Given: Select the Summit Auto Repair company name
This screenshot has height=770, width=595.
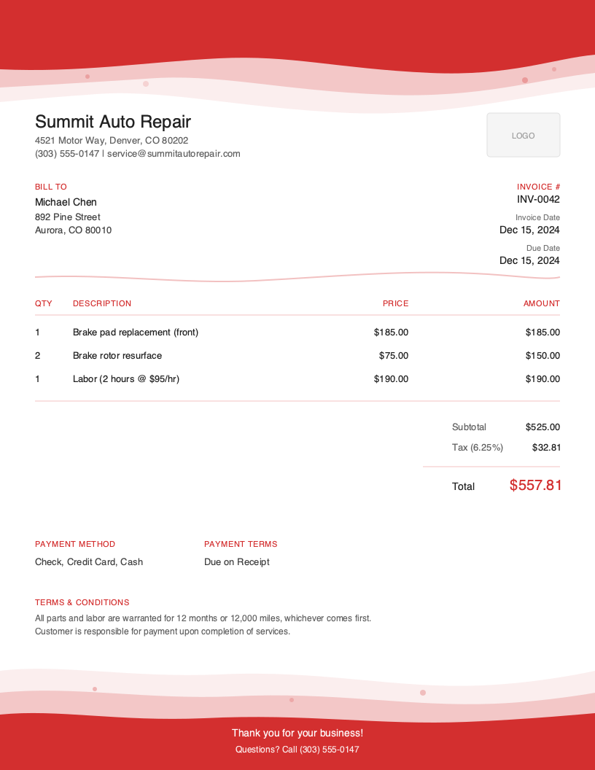Looking at the screenshot, I should (x=112, y=122).
